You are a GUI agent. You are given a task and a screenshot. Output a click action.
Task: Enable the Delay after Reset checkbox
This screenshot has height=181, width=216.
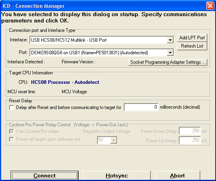[11, 107]
